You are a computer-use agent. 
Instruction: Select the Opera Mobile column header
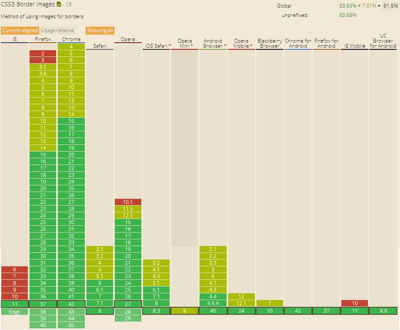pos(241,43)
